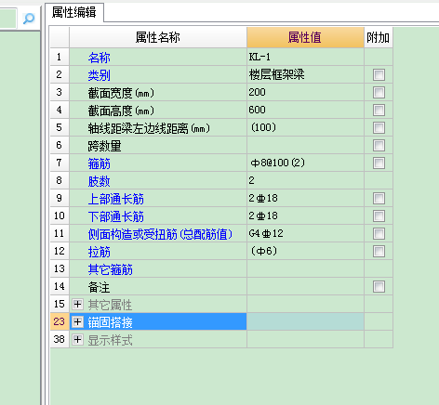Screen dimensions: 439x405
Task: Expand the 显示样式 group
Action: 77,340
